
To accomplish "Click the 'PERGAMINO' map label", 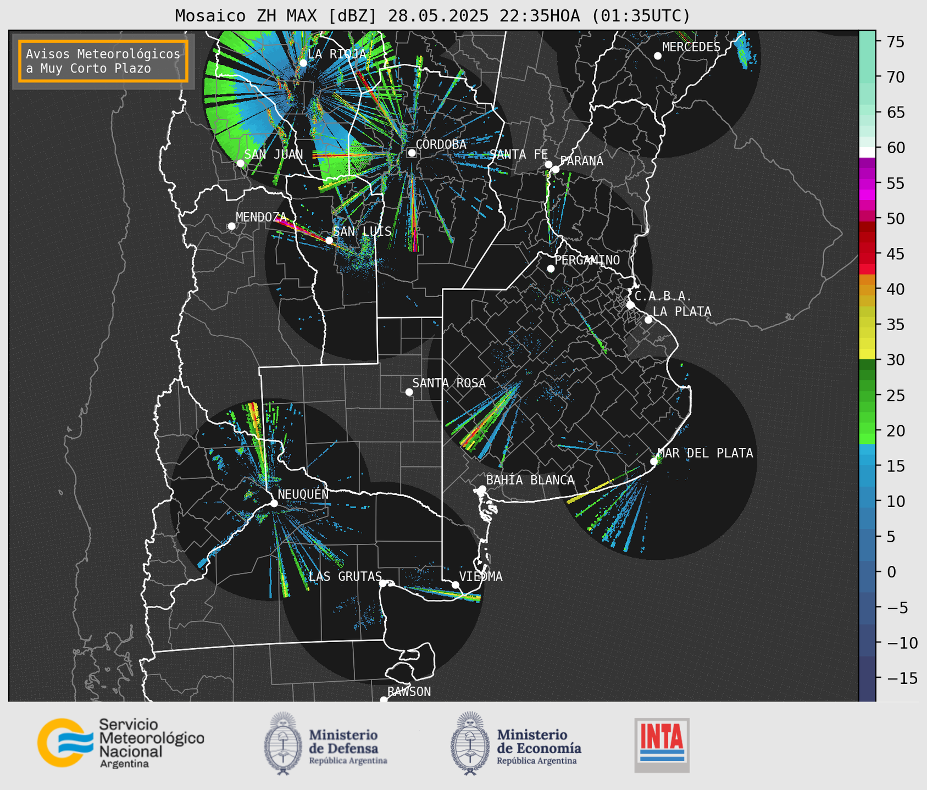I will tap(587, 260).
